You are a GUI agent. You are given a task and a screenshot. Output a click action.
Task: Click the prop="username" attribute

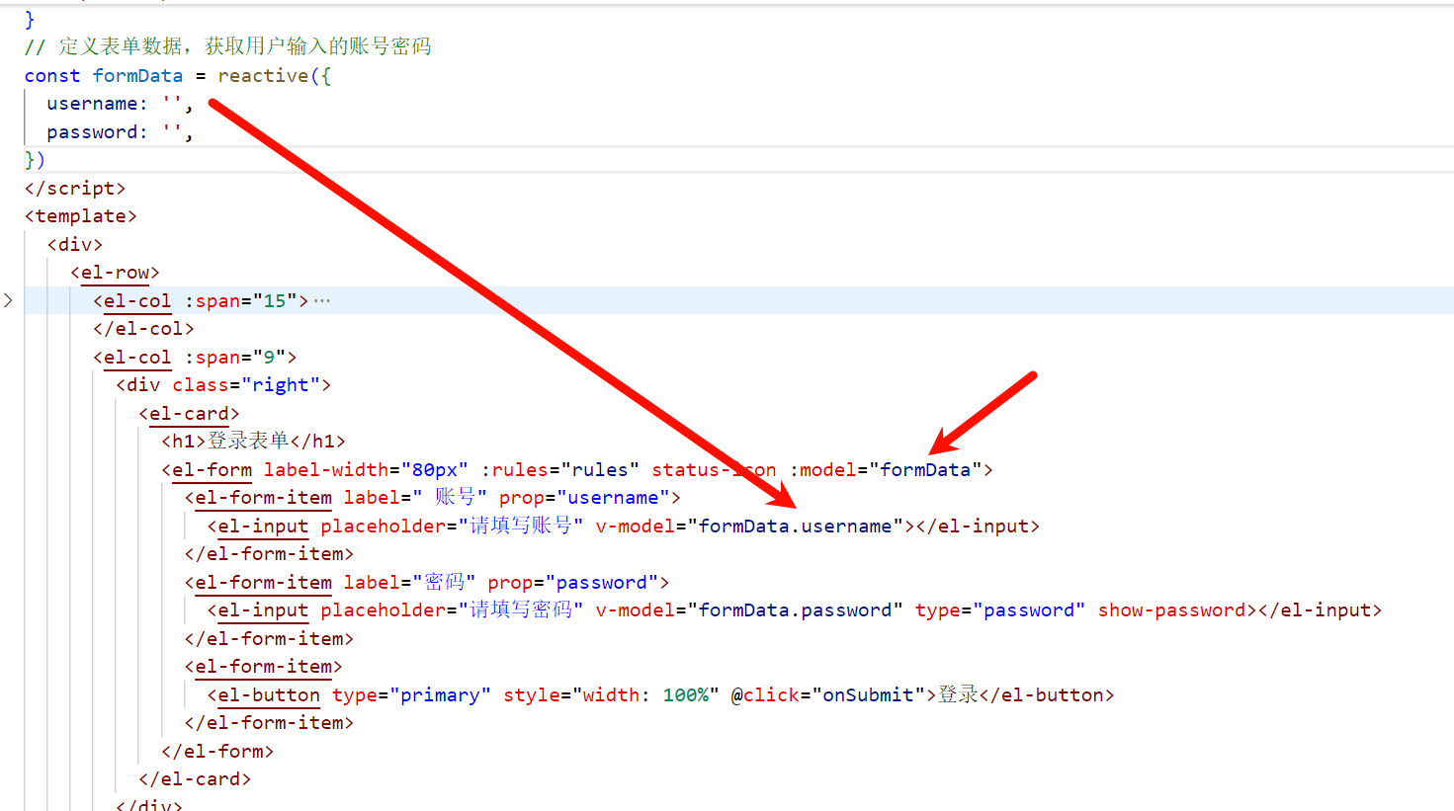pos(584,497)
